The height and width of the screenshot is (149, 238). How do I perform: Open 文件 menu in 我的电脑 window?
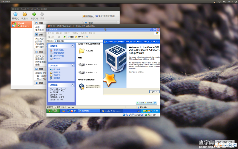pyautogui.click(x=51, y=33)
